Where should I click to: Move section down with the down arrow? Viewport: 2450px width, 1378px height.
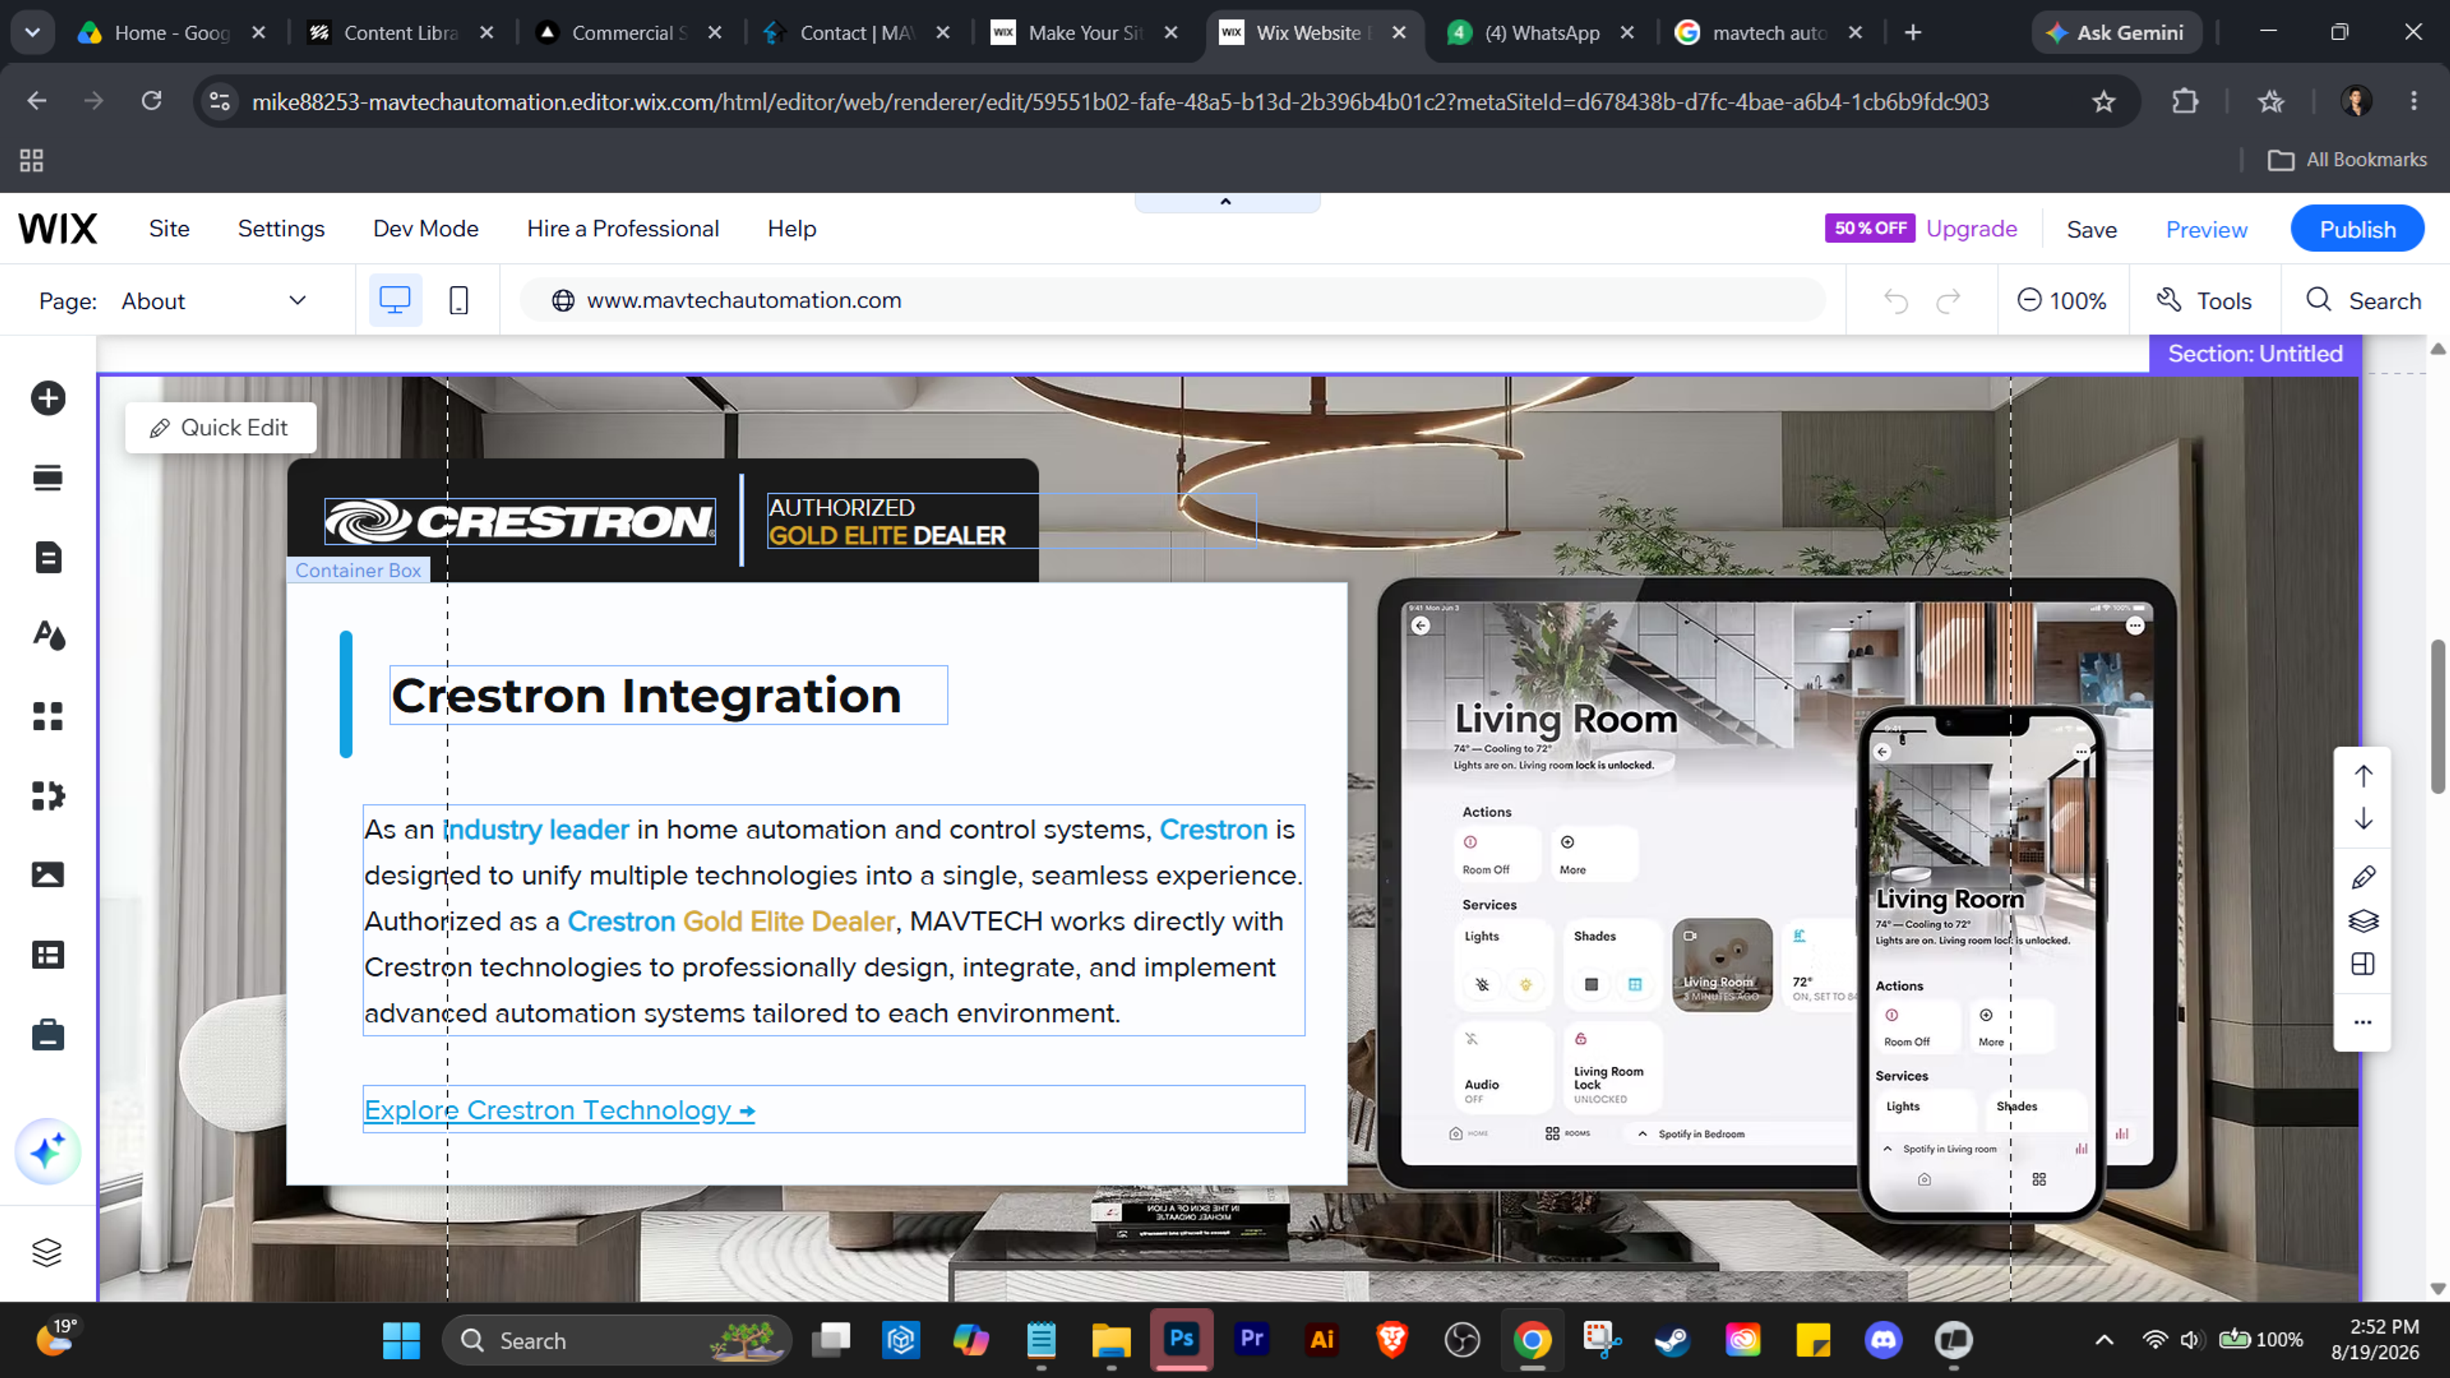[x=2363, y=819]
